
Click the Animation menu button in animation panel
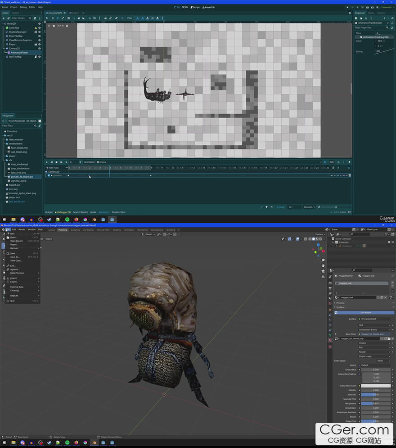(89, 162)
